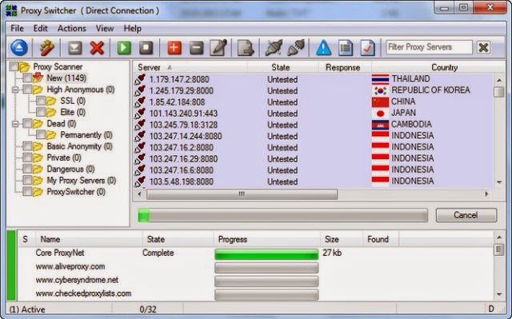
Task: Select Private (0) folder
Action: (x=64, y=158)
